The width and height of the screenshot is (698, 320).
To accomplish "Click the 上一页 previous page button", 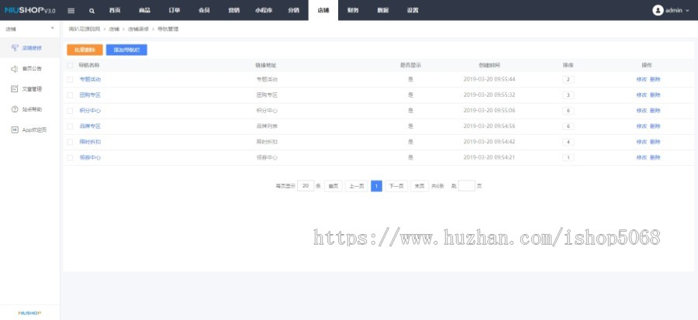I will pyautogui.click(x=356, y=186).
